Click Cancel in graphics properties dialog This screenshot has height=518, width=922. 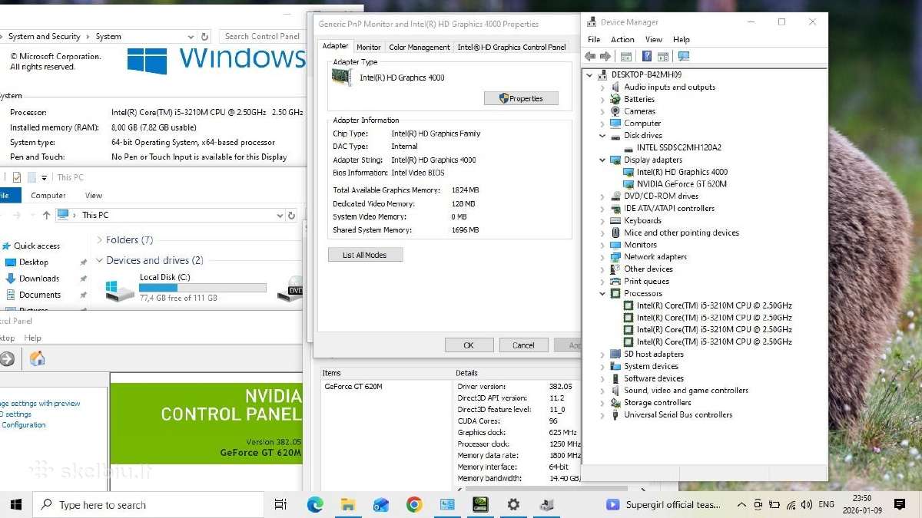point(523,345)
